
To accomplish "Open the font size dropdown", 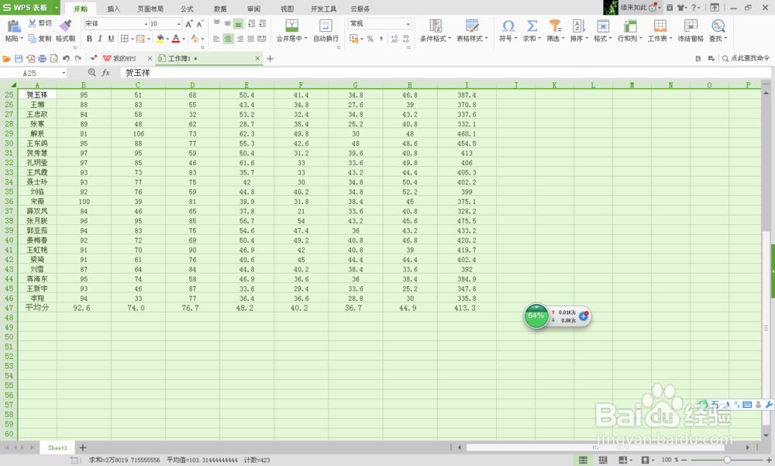I will (178, 24).
